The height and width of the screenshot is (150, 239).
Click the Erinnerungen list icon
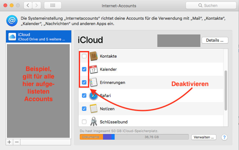[x=94, y=82]
